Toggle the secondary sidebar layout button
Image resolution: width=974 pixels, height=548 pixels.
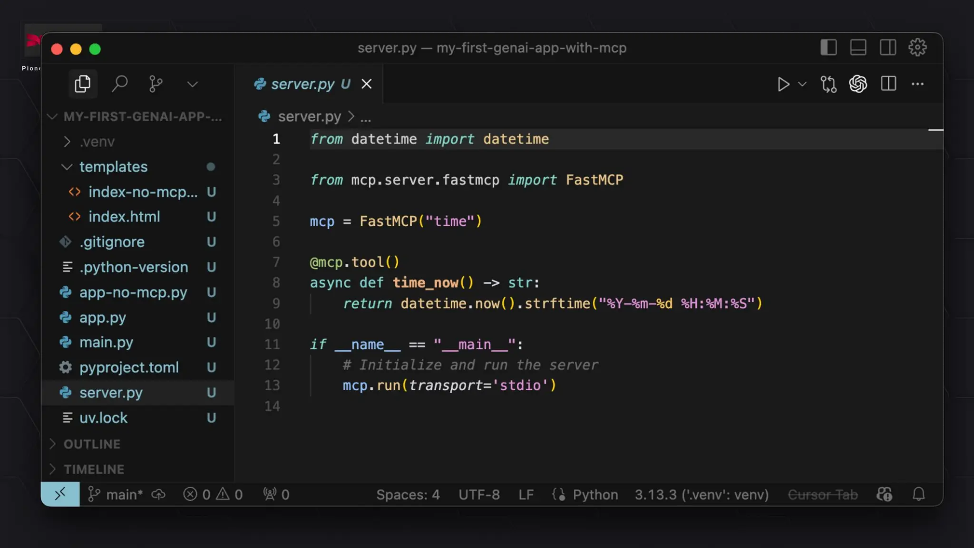[x=887, y=48]
